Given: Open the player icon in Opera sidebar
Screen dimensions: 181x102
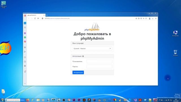Looking at the screenshot, I should (x=25, y=47).
